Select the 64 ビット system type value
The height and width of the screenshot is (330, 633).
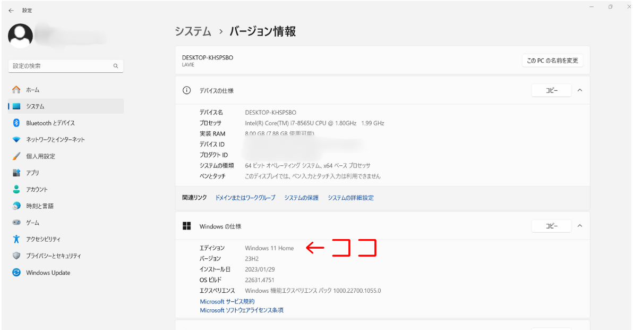pyautogui.click(x=307, y=166)
